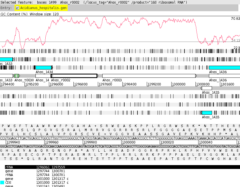Click the forward DNA sequence strand
Image resolution: width=240 pixels, height=187 pixels.
tap(120, 138)
